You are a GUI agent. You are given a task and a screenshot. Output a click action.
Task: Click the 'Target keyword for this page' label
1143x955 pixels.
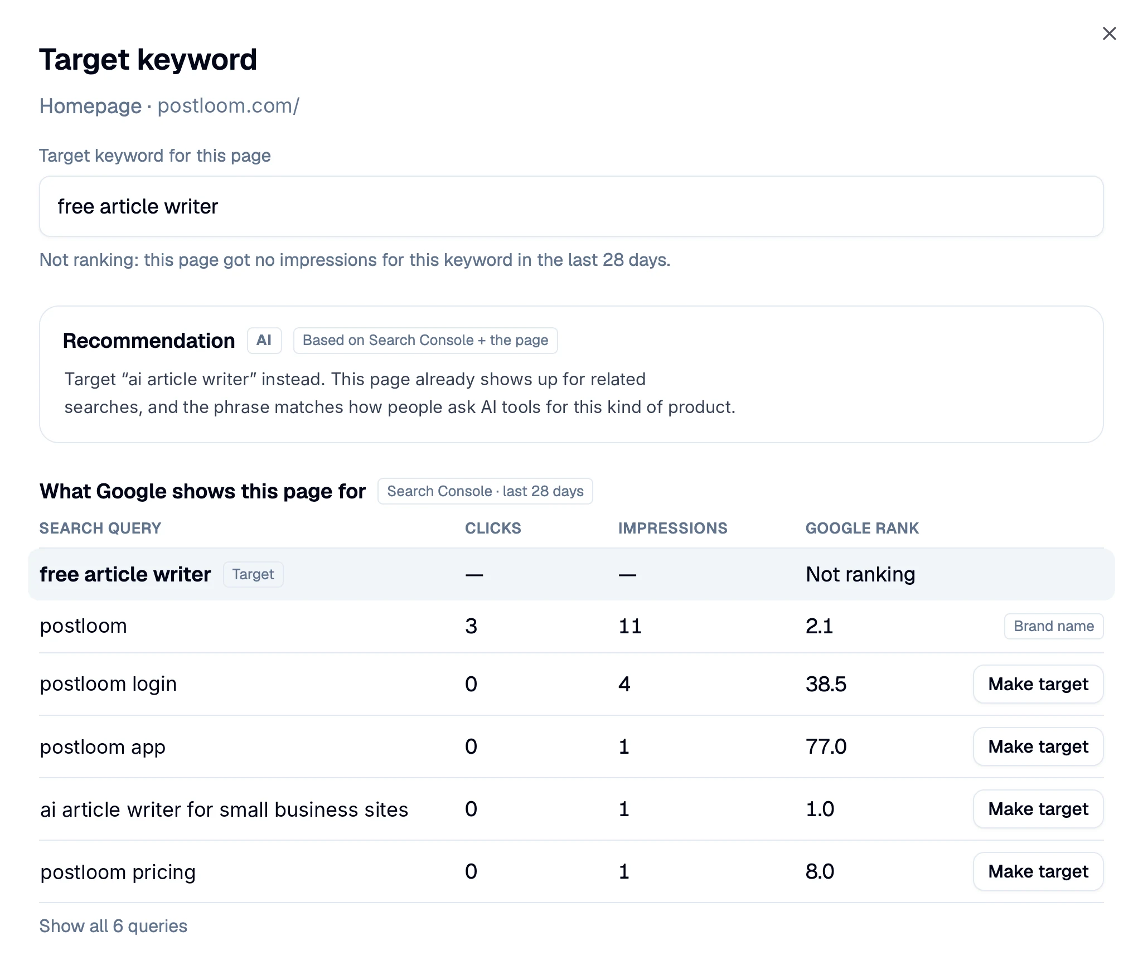[155, 156]
